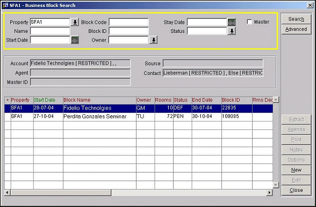Close the Business Block Search dialog
The height and width of the screenshot is (207, 316).
296,190
